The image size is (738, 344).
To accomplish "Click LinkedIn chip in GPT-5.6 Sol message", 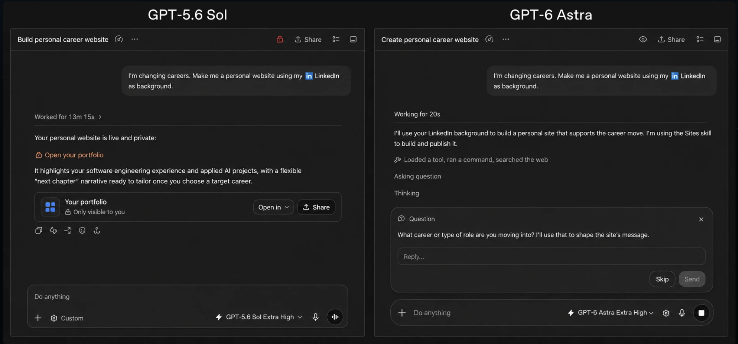I will [x=322, y=76].
